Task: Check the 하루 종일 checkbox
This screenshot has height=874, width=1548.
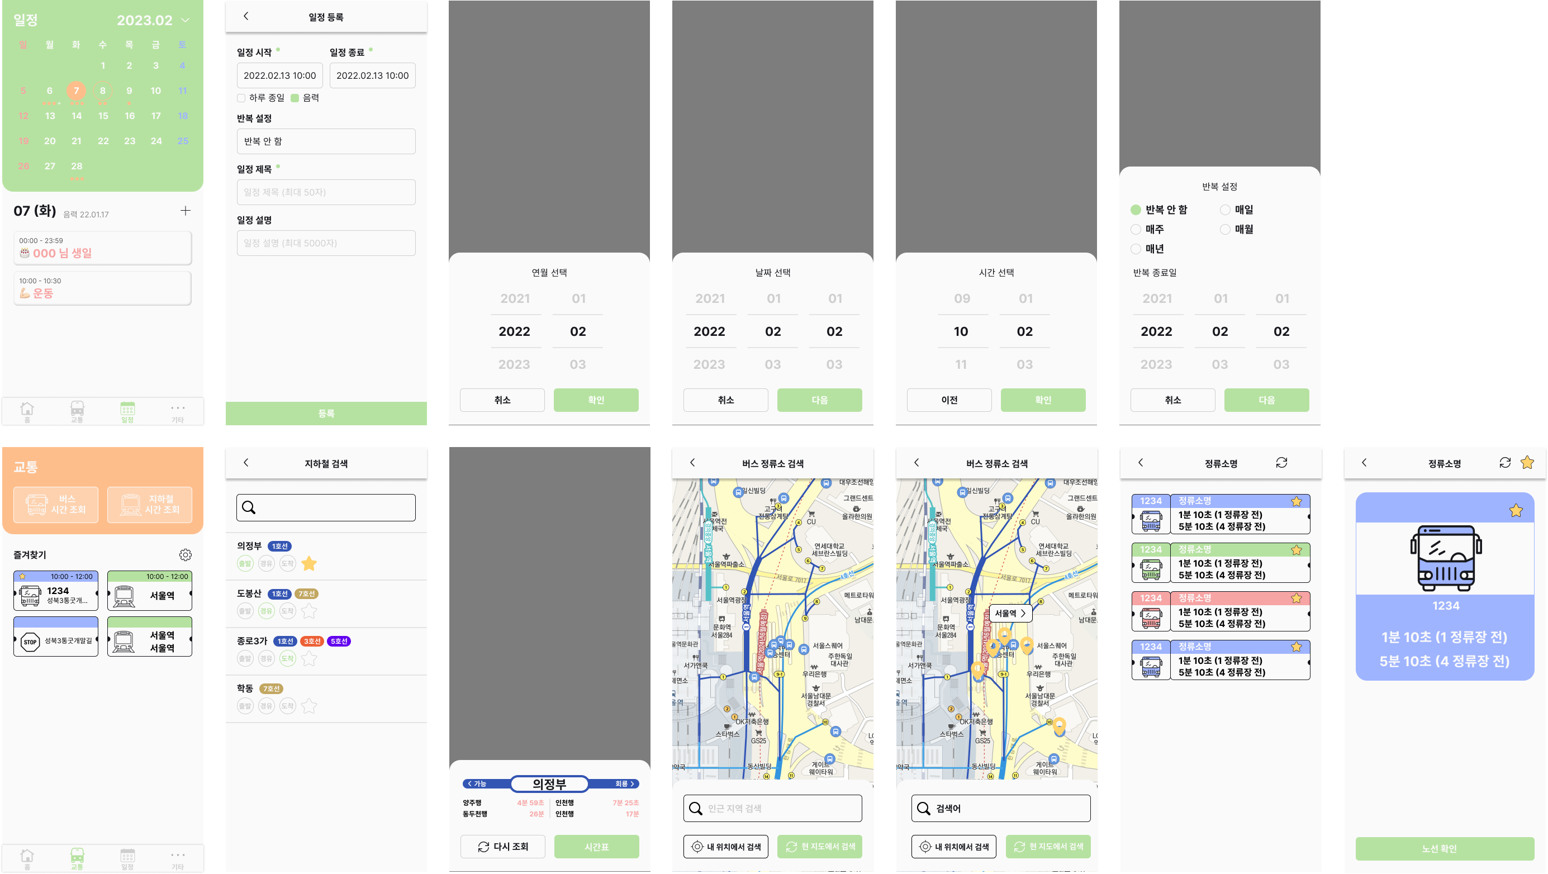Action: pyautogui.click(x=241, y=98)
